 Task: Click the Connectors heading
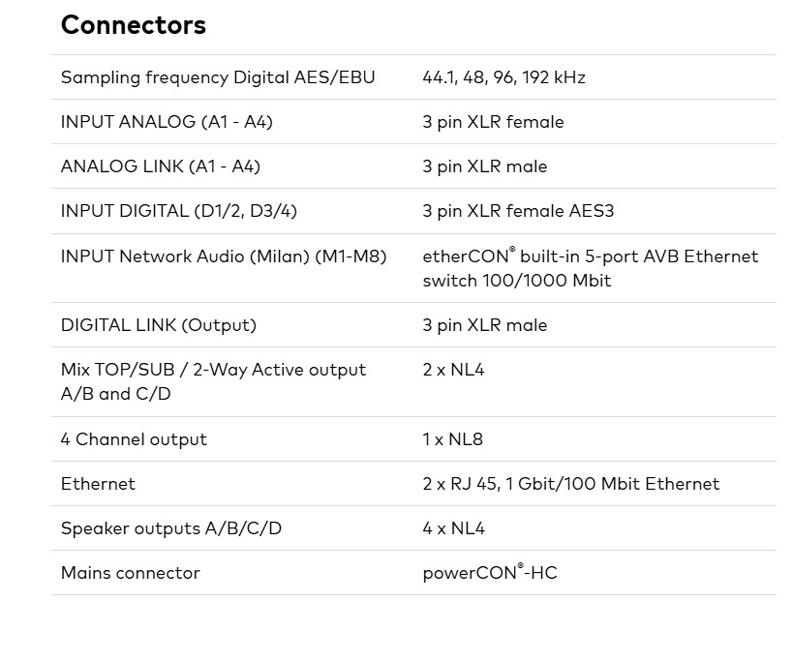click(x=134, y=25)
